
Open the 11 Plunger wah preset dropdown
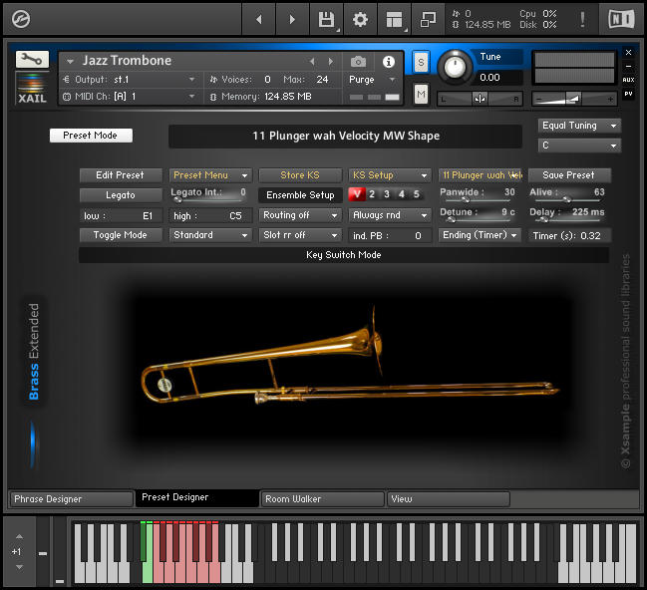point(480,175)
